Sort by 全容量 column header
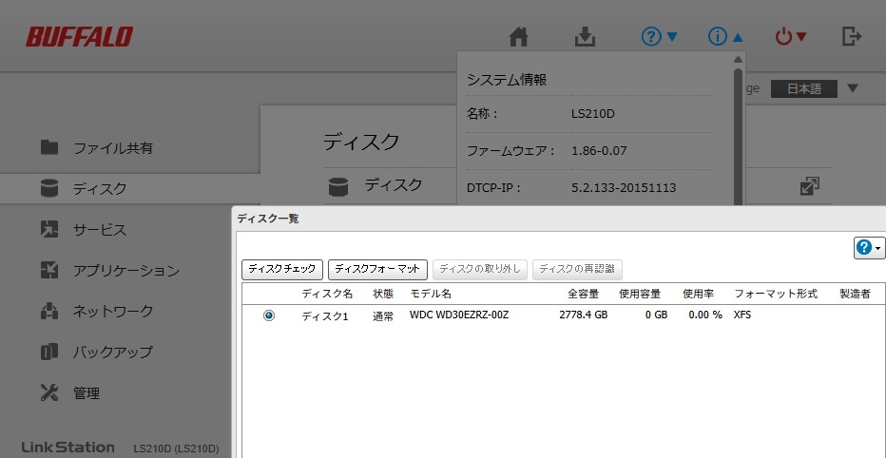This screenshot has height=458, width=886. pos(583,295)
